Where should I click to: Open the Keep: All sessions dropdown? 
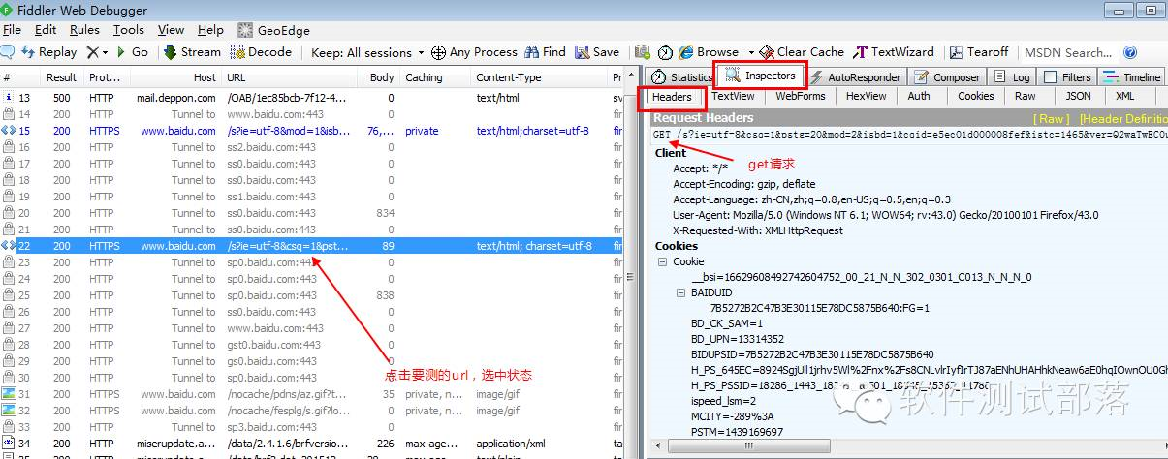point(367,52)
